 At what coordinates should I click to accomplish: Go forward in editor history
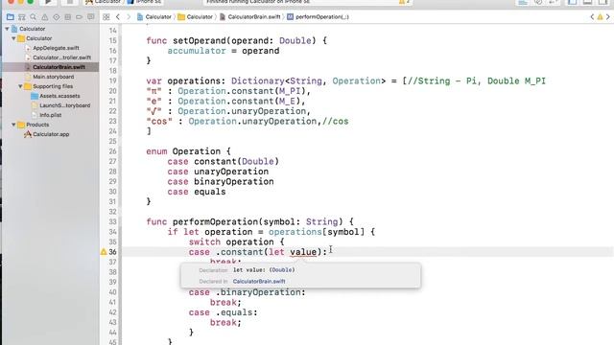pos(129,17)
